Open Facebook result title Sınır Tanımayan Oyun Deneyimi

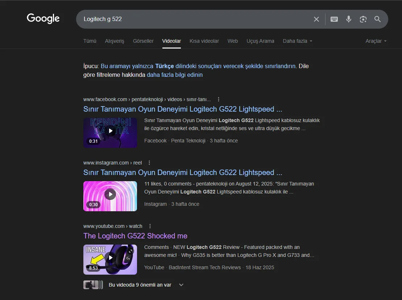(x=183, y=109)
